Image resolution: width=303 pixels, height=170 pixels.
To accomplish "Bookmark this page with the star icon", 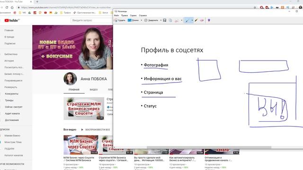I will click(x=255, y=8).
